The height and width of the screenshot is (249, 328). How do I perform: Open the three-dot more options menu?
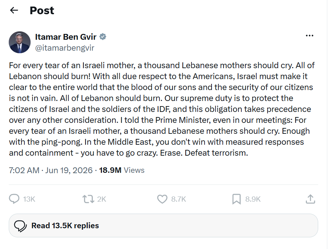(309, 36)
